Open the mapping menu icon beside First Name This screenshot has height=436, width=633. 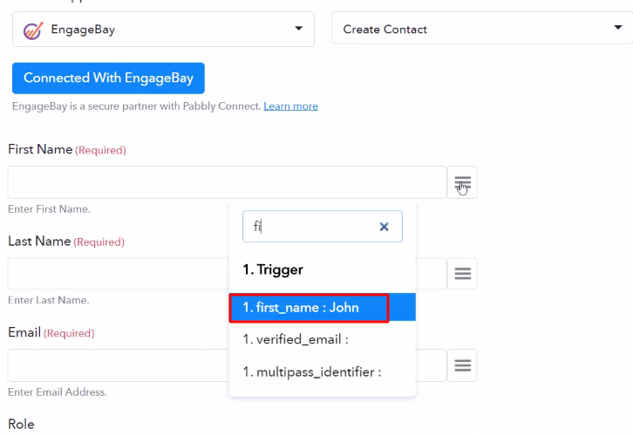pos(462,182)
